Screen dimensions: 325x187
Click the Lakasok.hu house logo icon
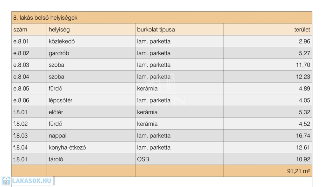[6, 181]
